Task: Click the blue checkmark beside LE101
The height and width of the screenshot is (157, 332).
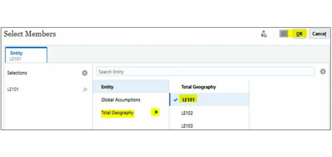Action: click(176, 100)
